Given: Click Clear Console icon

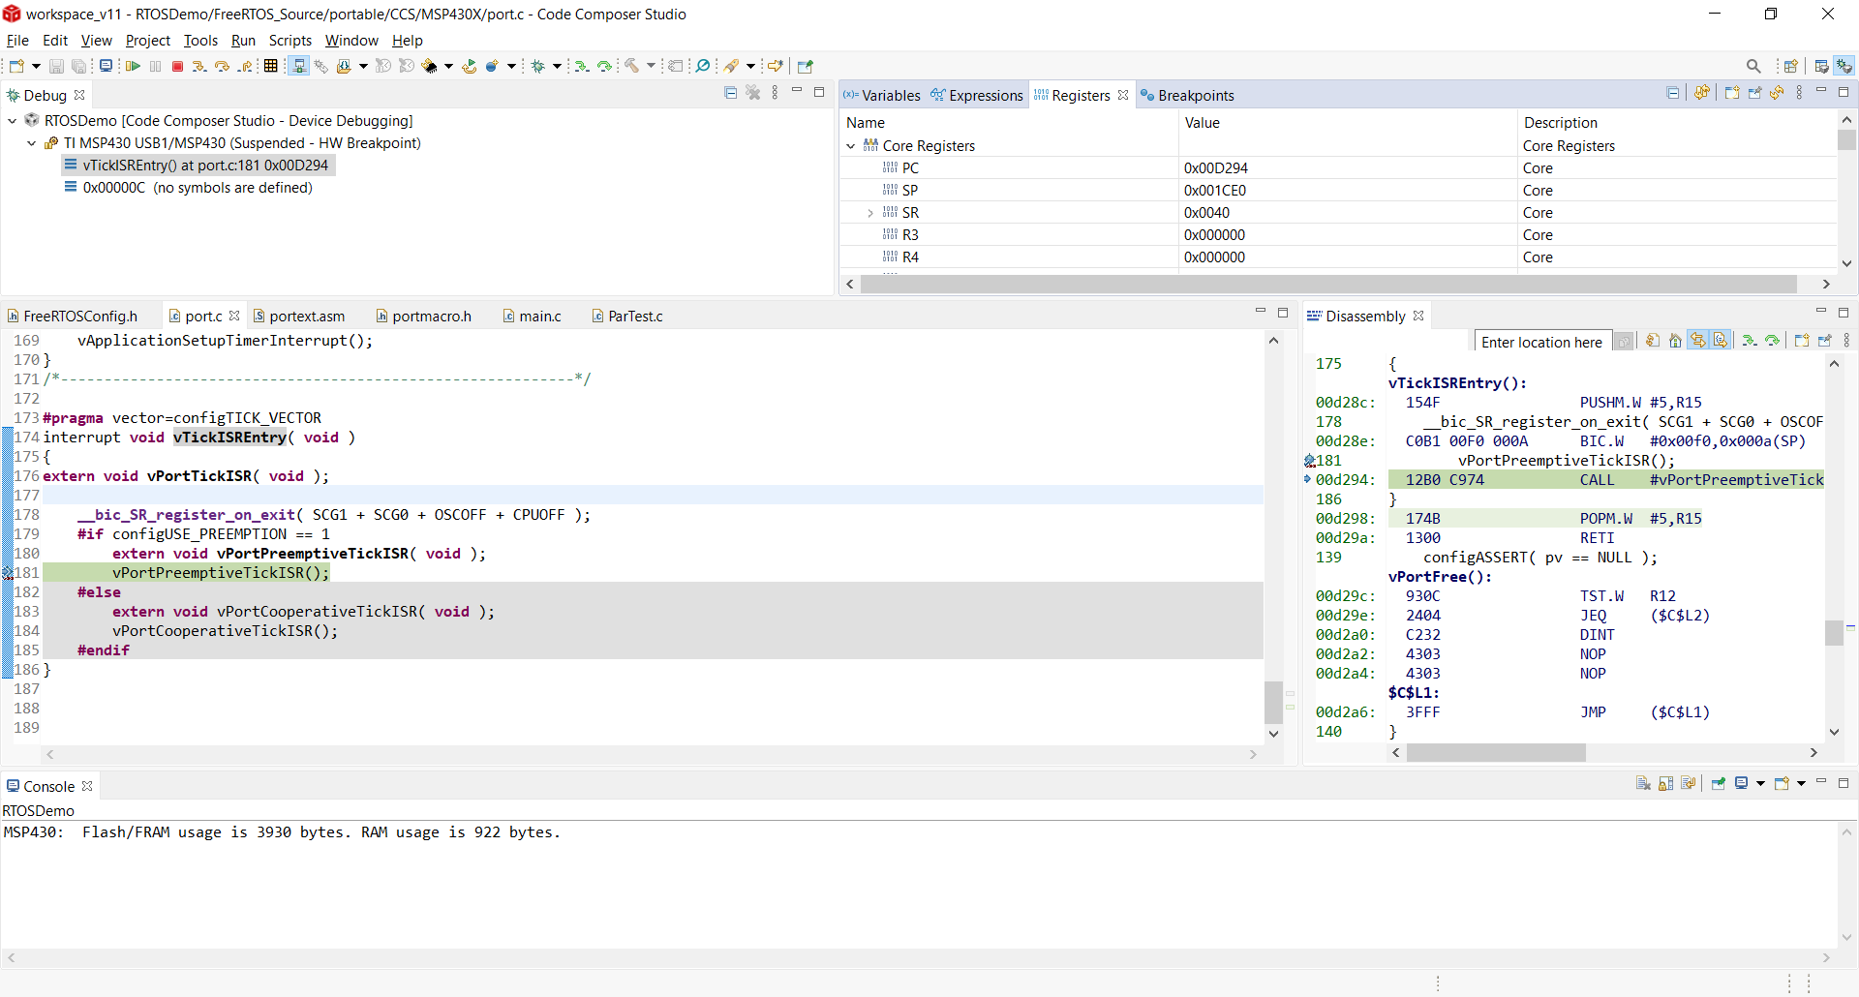Looking at the screenshot, I should pyautogui.click(x=1643, y=783).
